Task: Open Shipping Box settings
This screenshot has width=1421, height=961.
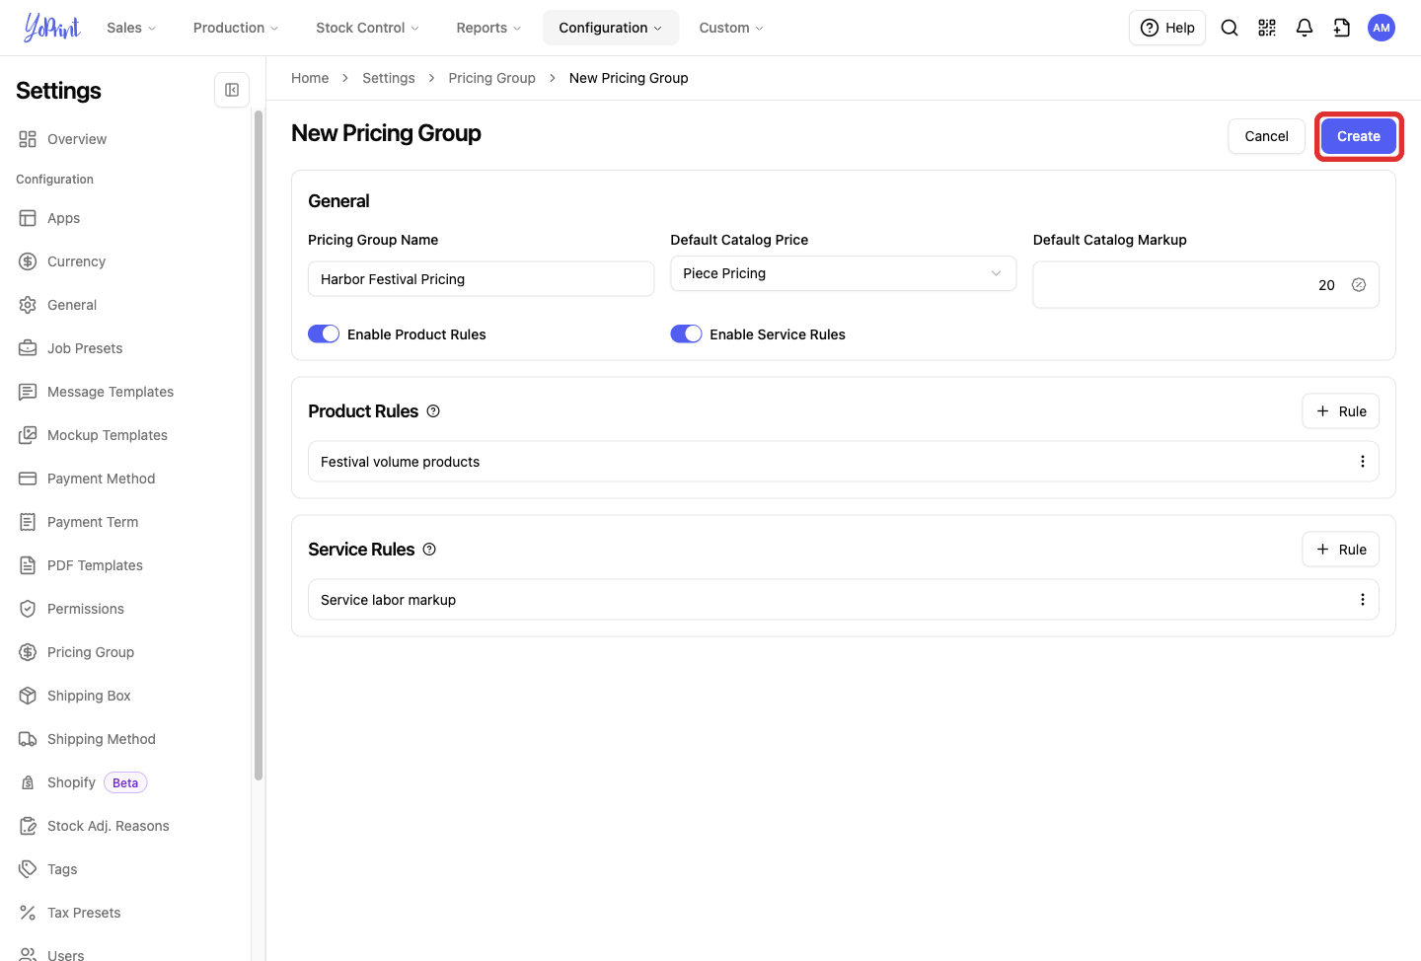Action: click(89, 696)
